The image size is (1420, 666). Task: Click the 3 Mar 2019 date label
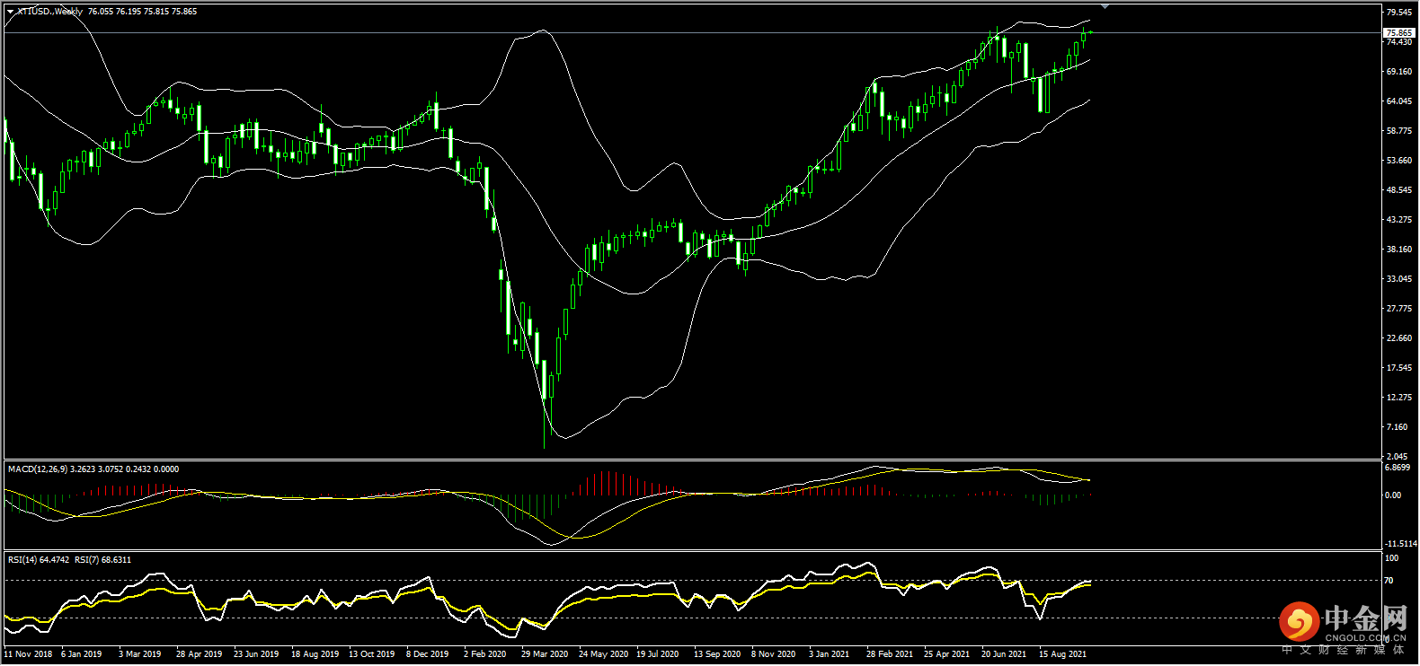tap(139, 654)
